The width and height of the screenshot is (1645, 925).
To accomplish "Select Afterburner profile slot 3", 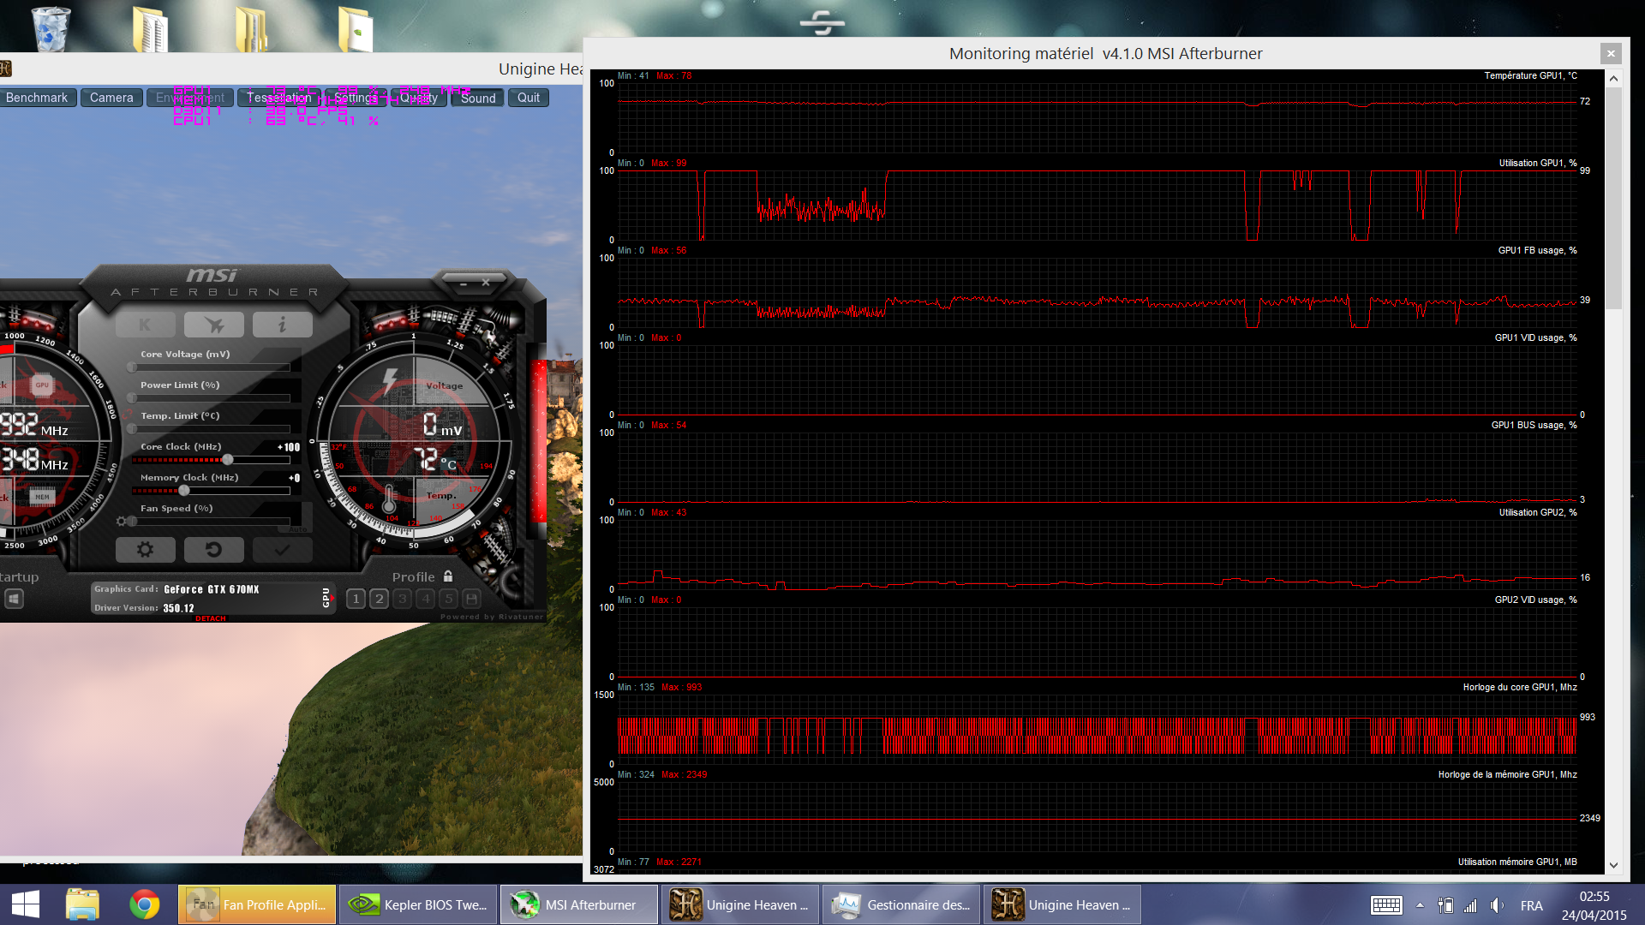I will [x=403, y=599].
